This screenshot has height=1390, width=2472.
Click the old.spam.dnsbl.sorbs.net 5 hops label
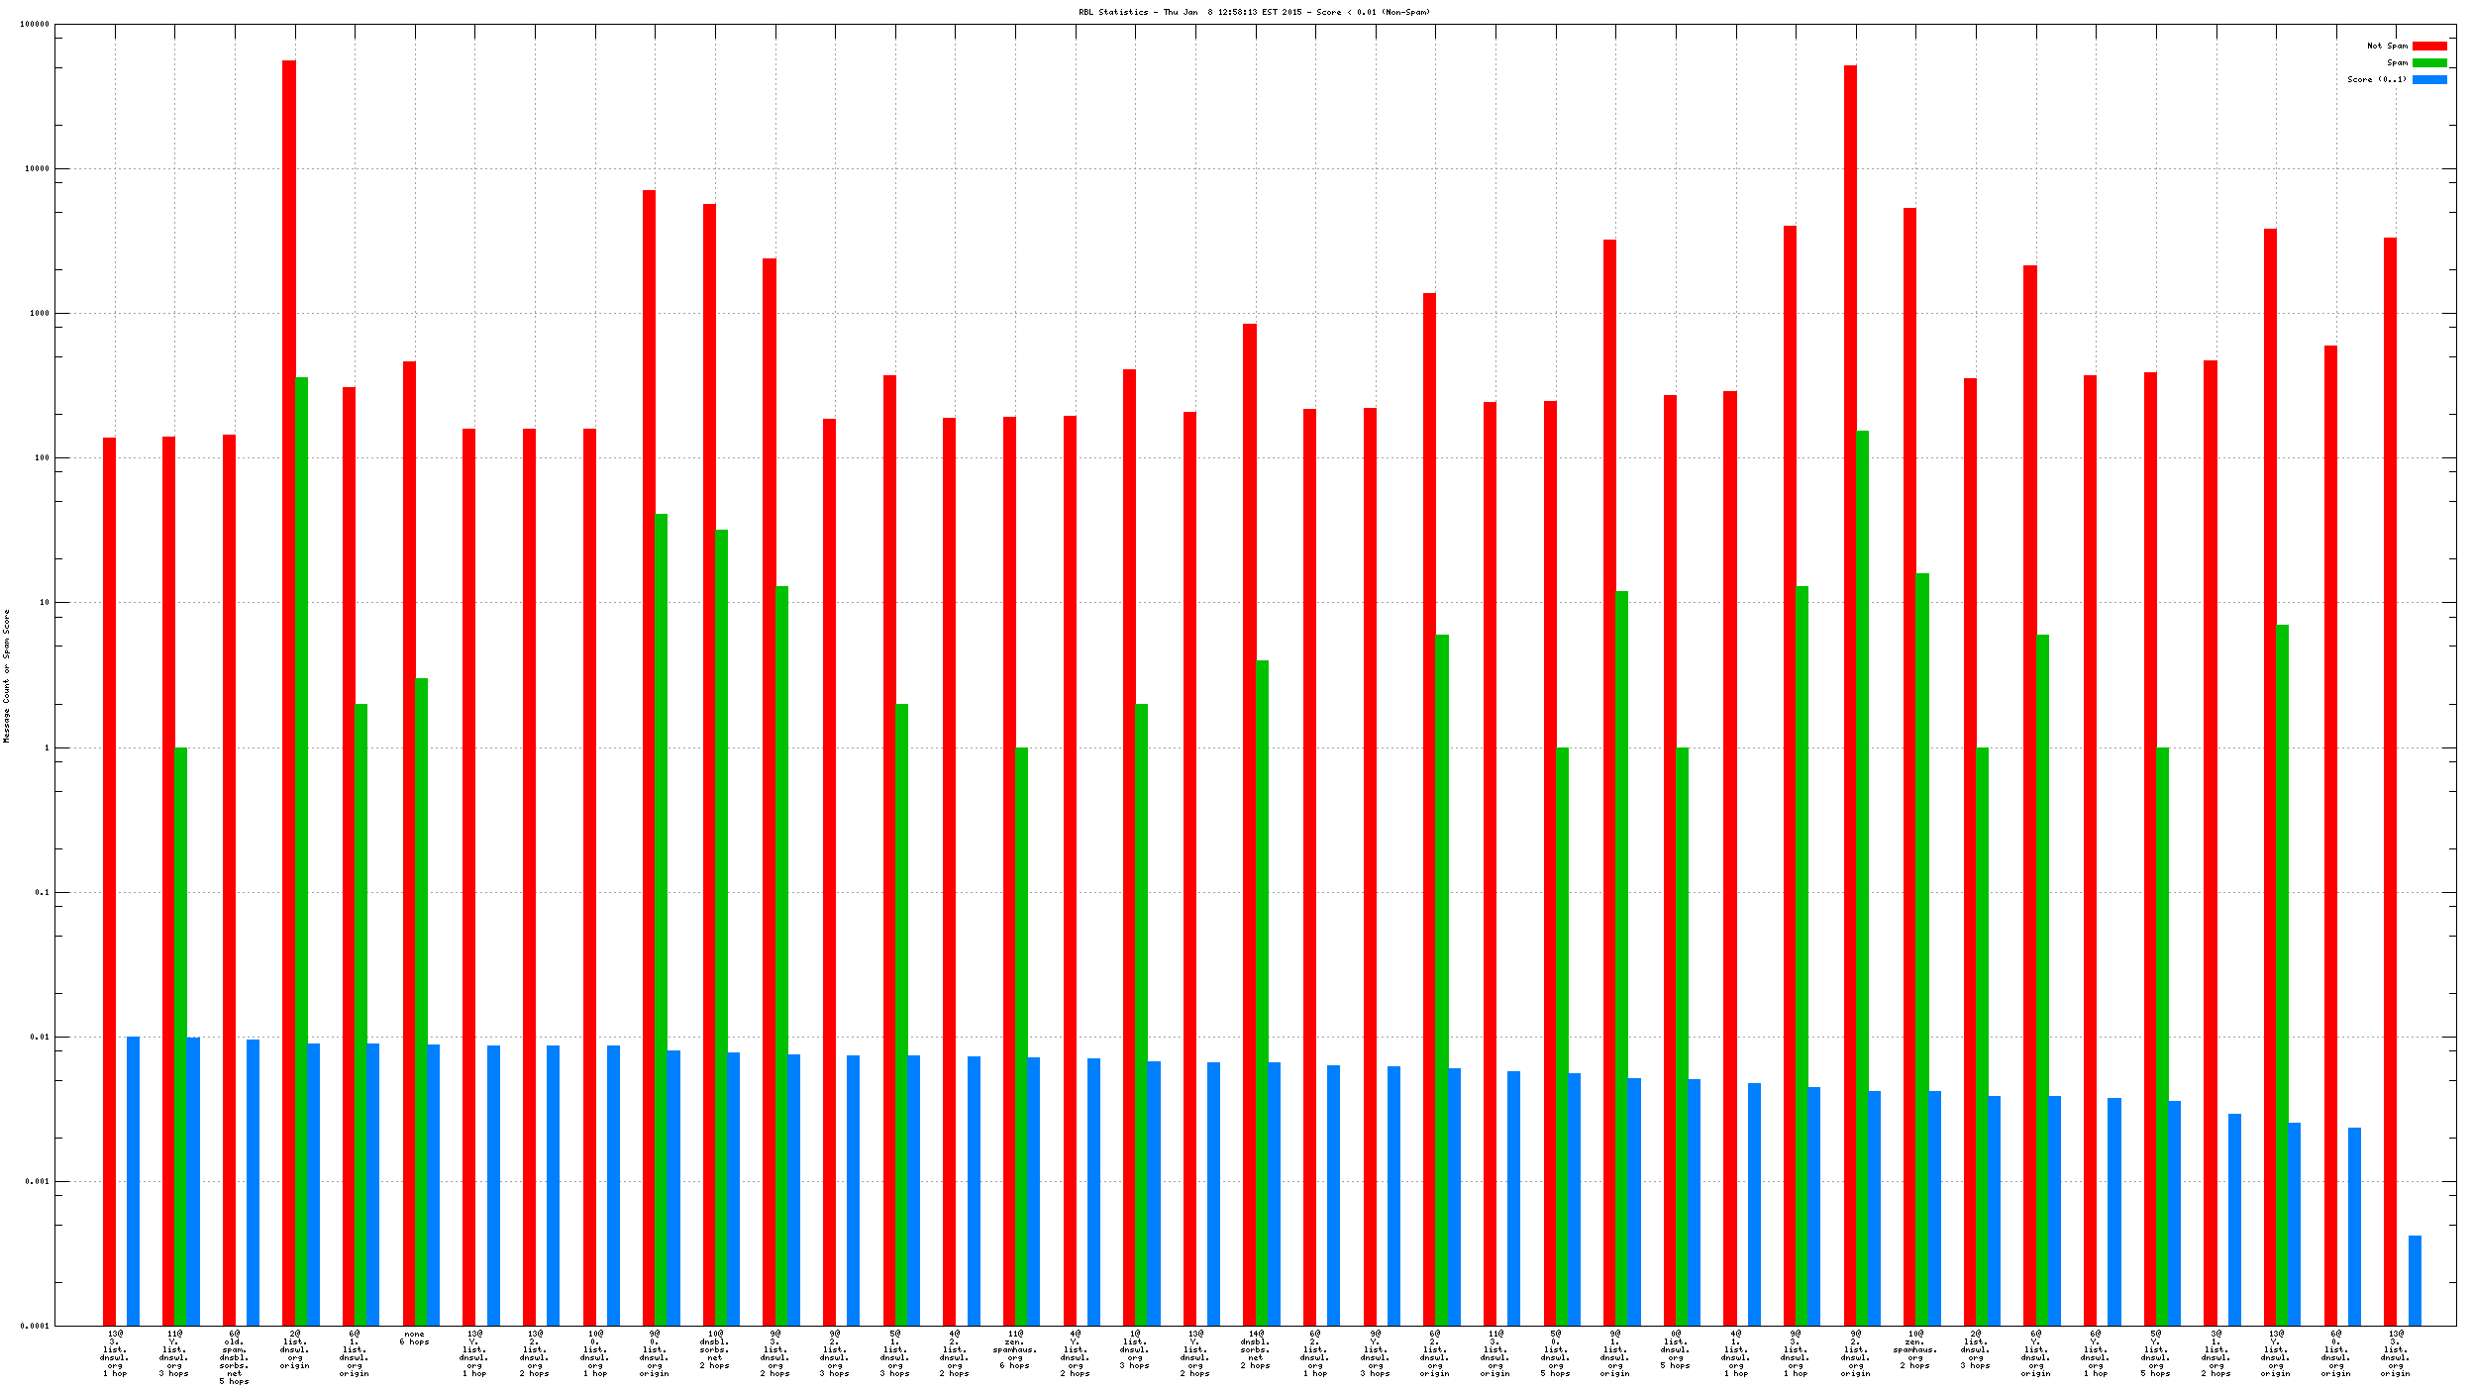[x=234, y=1357]
